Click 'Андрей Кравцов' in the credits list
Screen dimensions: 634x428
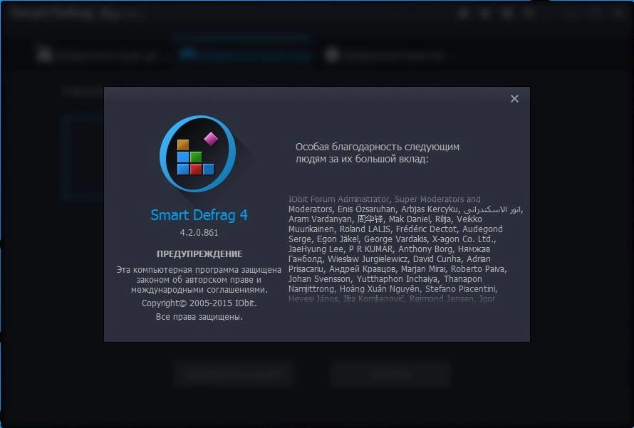click(362, 269)
